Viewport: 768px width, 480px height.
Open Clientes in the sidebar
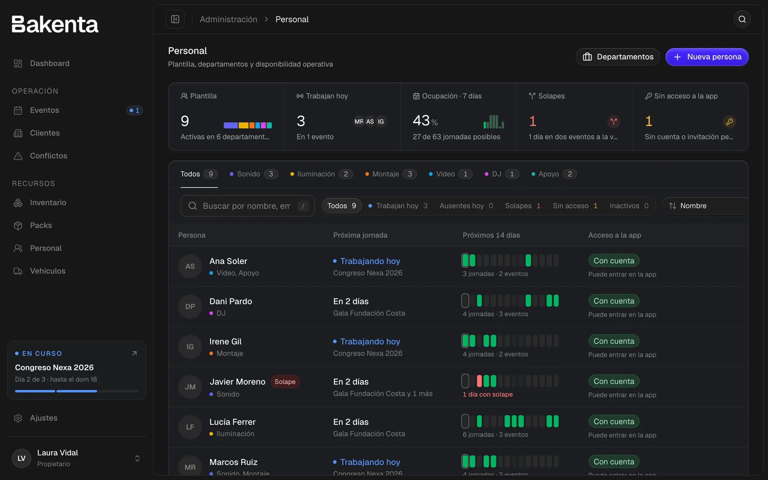(77, 133)
